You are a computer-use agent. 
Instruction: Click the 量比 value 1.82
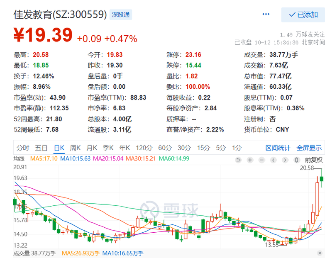(192, 76)
